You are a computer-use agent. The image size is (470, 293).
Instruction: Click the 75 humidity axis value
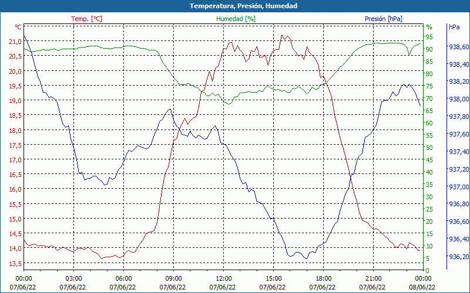[429, 86]
